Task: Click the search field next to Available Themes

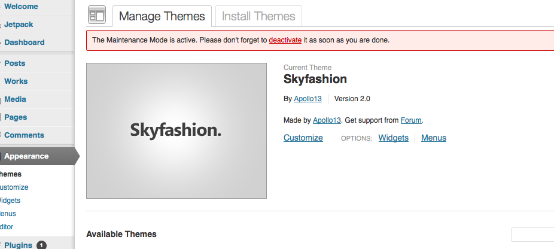Action: pos(532,235)
